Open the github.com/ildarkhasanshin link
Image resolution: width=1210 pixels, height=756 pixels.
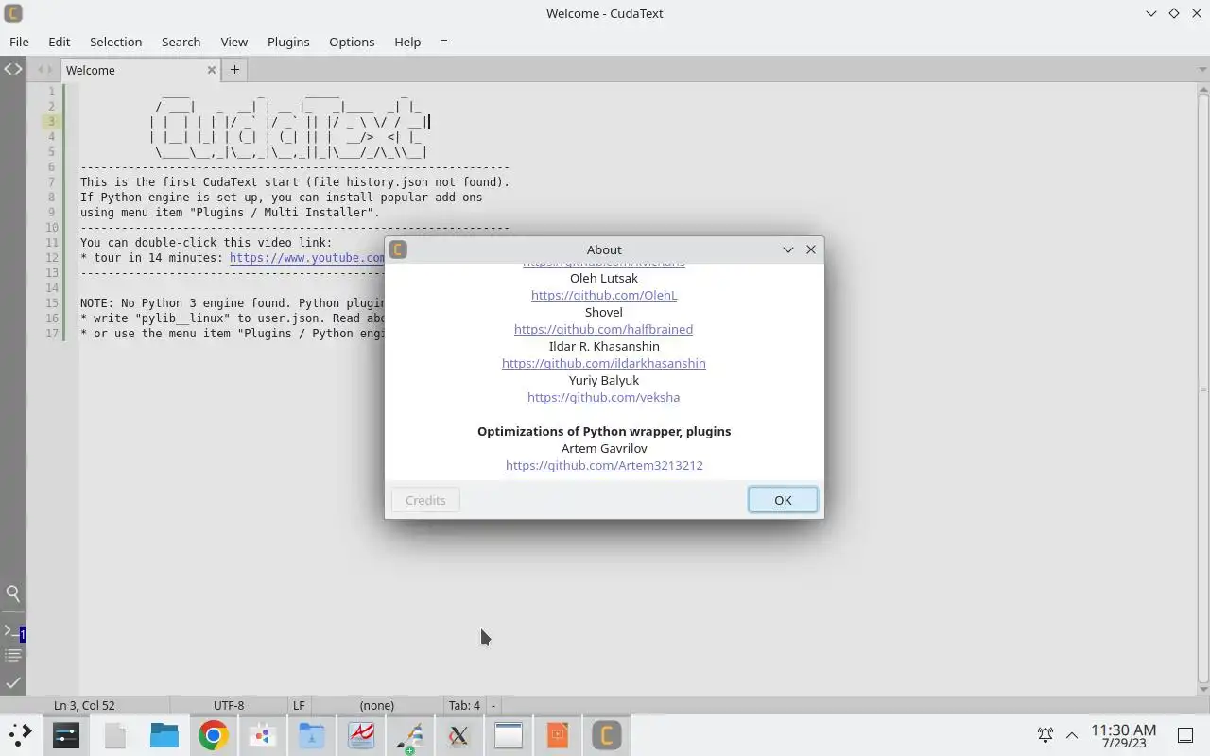(x=604, y=363)
